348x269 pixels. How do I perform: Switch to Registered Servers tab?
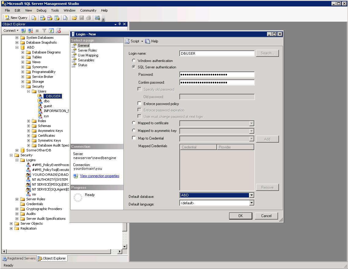(19, 258)
